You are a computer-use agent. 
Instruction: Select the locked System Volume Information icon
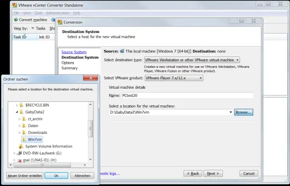click(x=21, y=146)
